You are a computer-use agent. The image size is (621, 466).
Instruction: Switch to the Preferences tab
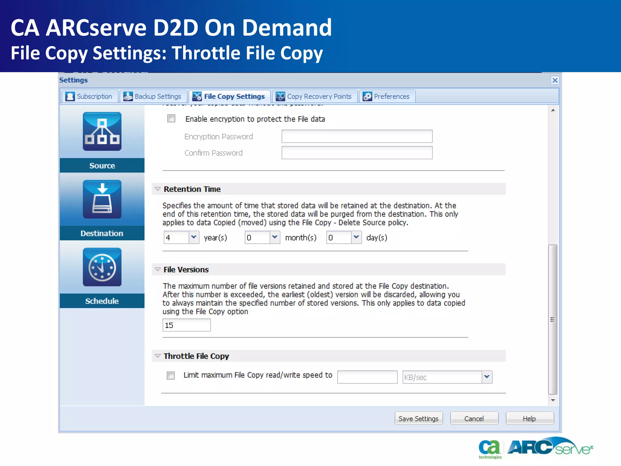click(x=387, y=96)
